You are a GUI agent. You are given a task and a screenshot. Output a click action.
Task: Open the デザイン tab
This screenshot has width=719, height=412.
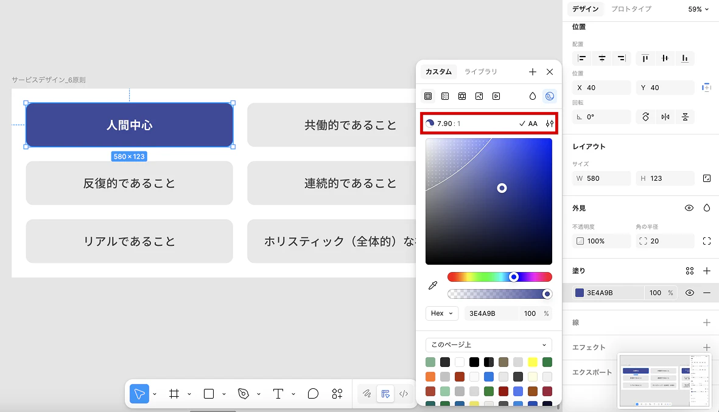pyautogui.click(x=586, y=9)
